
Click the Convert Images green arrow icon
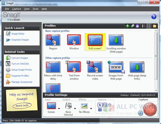tap(8, 58)
